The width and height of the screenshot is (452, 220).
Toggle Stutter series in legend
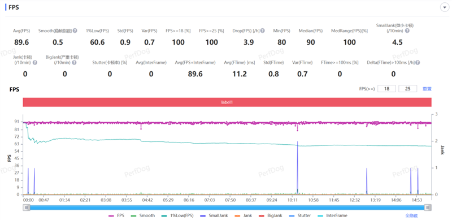299,215
